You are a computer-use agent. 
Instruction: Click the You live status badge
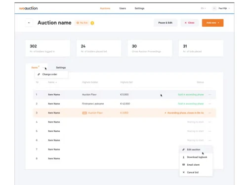click(82, 23)
